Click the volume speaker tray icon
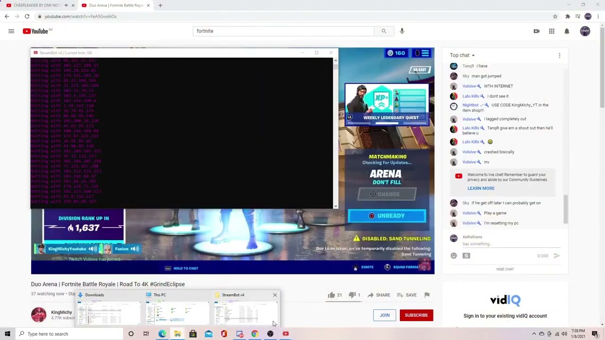 [x=564, y=334]
